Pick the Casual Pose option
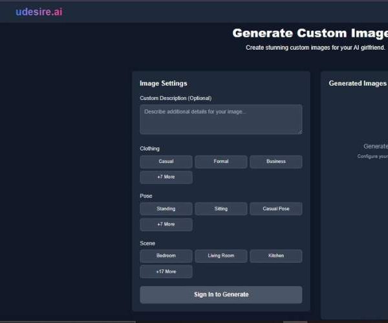 coord(275,209)
